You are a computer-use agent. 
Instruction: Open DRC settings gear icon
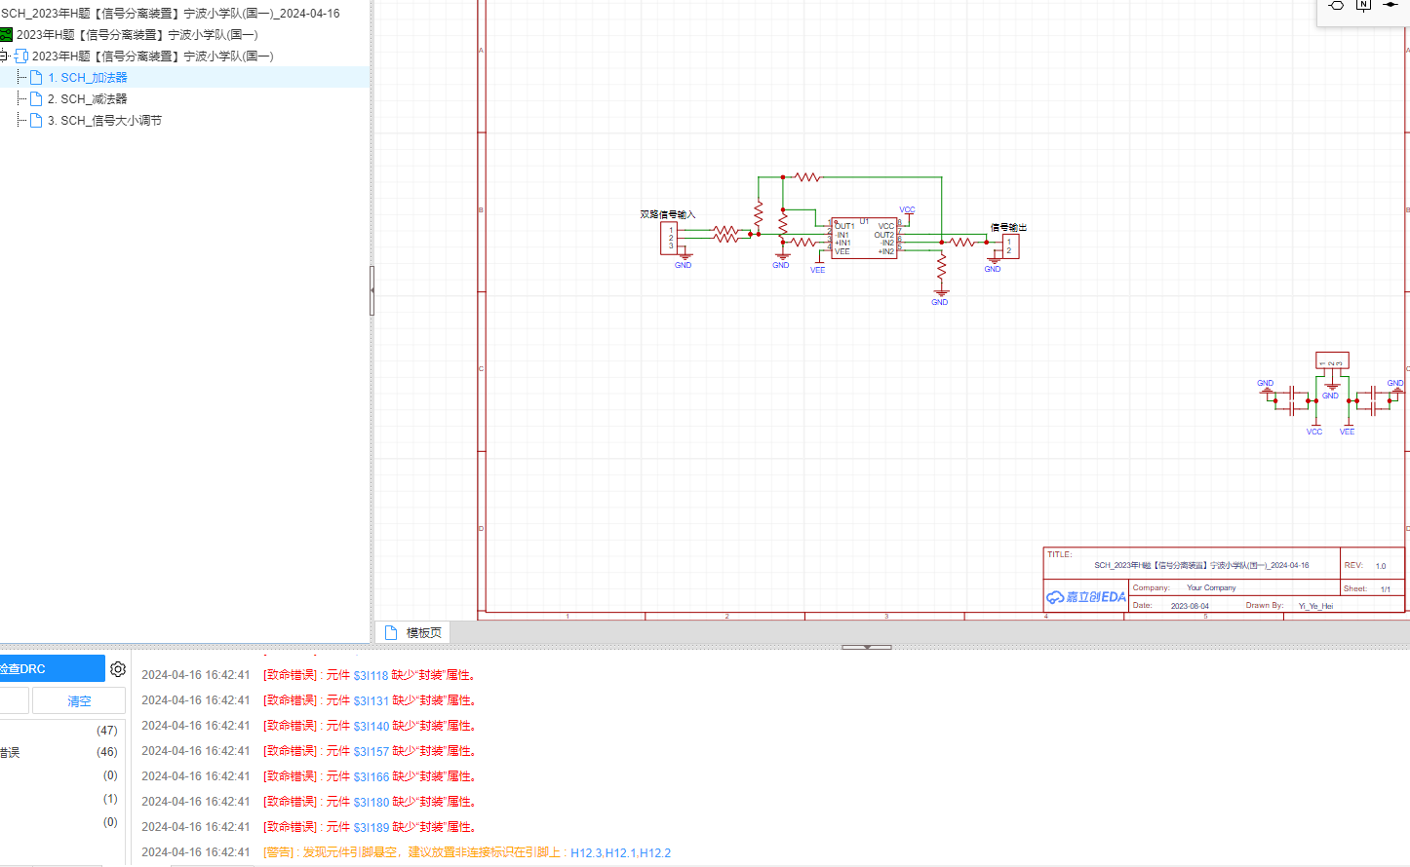tap(118, 669)
